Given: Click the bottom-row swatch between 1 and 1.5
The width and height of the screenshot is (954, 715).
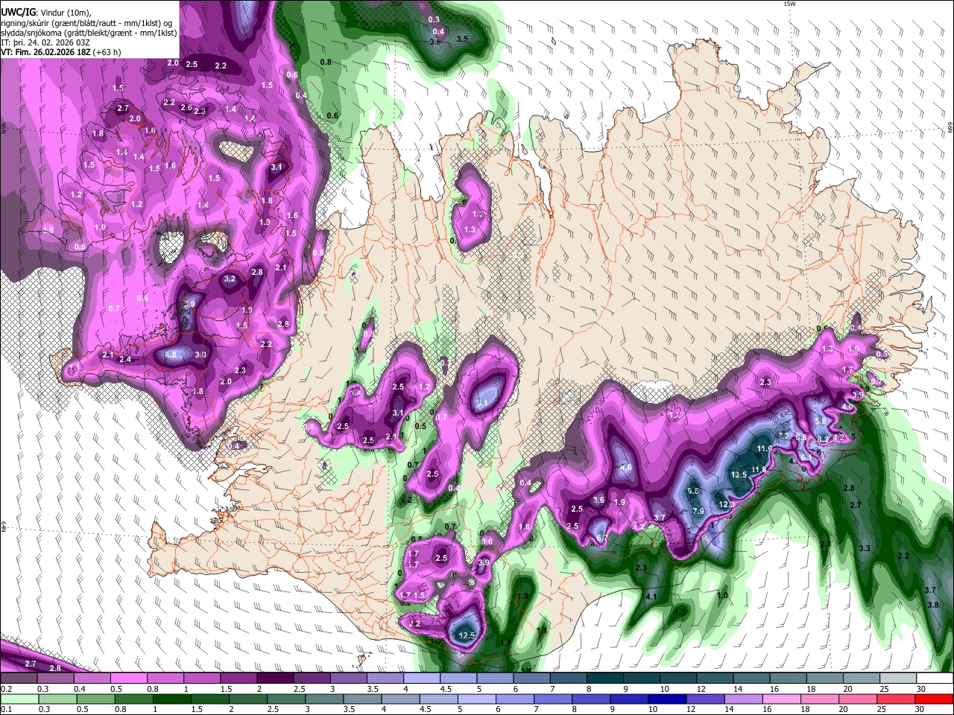Looking at the screenshot, I should [173, 699].
